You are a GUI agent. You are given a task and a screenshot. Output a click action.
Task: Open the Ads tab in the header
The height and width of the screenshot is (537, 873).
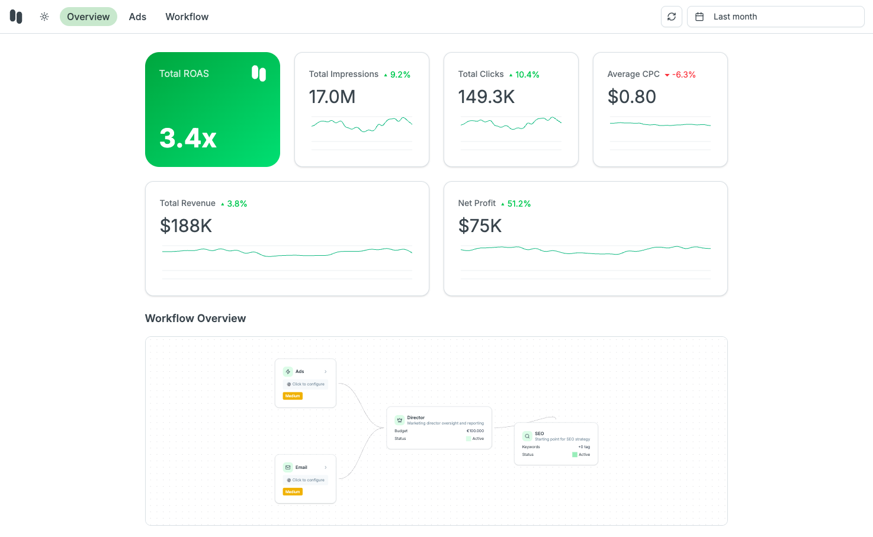[137, 17]
